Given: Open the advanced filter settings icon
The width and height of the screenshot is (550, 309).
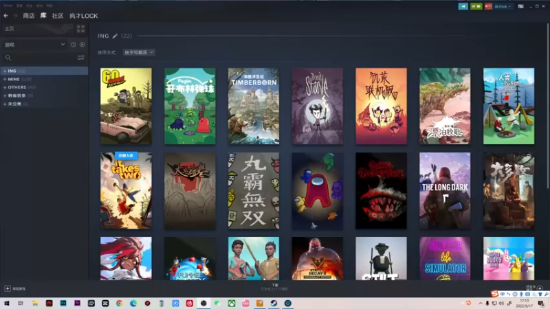Looking at the screenshot, I should point(80,58).
